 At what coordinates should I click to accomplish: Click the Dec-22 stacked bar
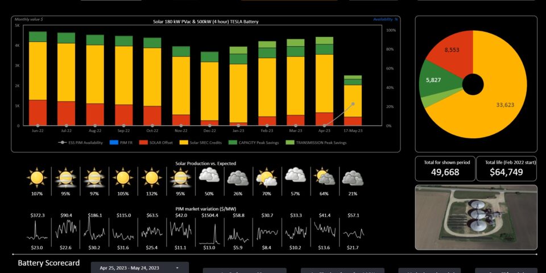(209, 91)
